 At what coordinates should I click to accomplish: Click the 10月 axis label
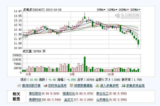[110, 74]
